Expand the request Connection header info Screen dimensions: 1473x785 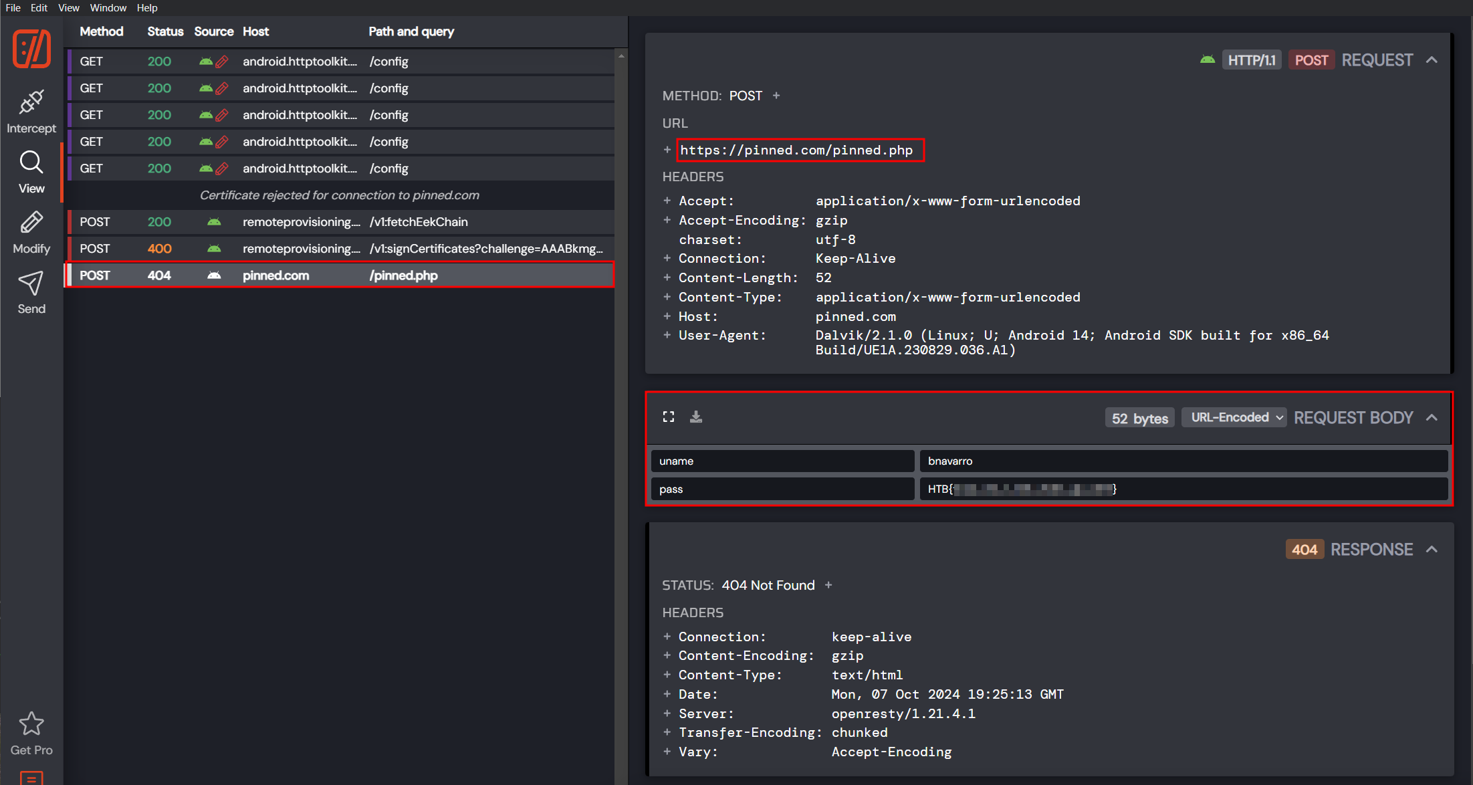tap(667, 258)
